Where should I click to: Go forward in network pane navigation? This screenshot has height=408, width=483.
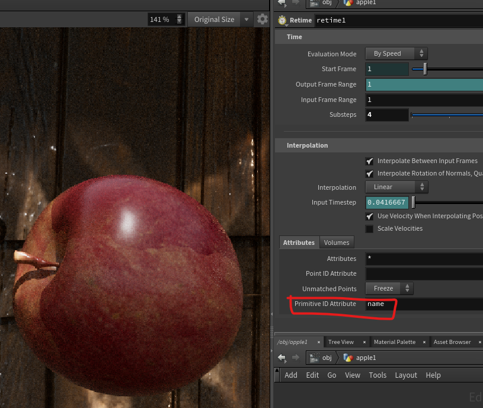(295, 358)
